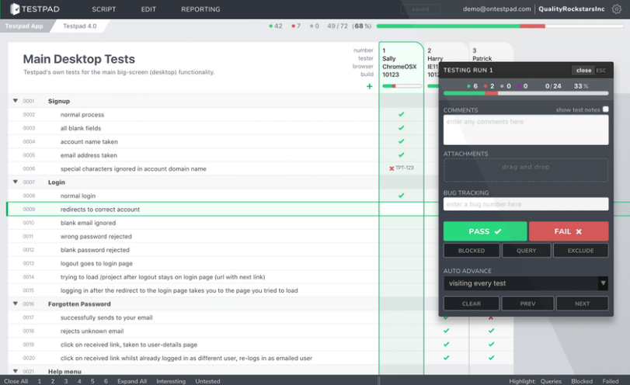Screen dimensions: 630x385
Task: Highlight Queries in bottom bar
Action: click(x=551, y=381)
